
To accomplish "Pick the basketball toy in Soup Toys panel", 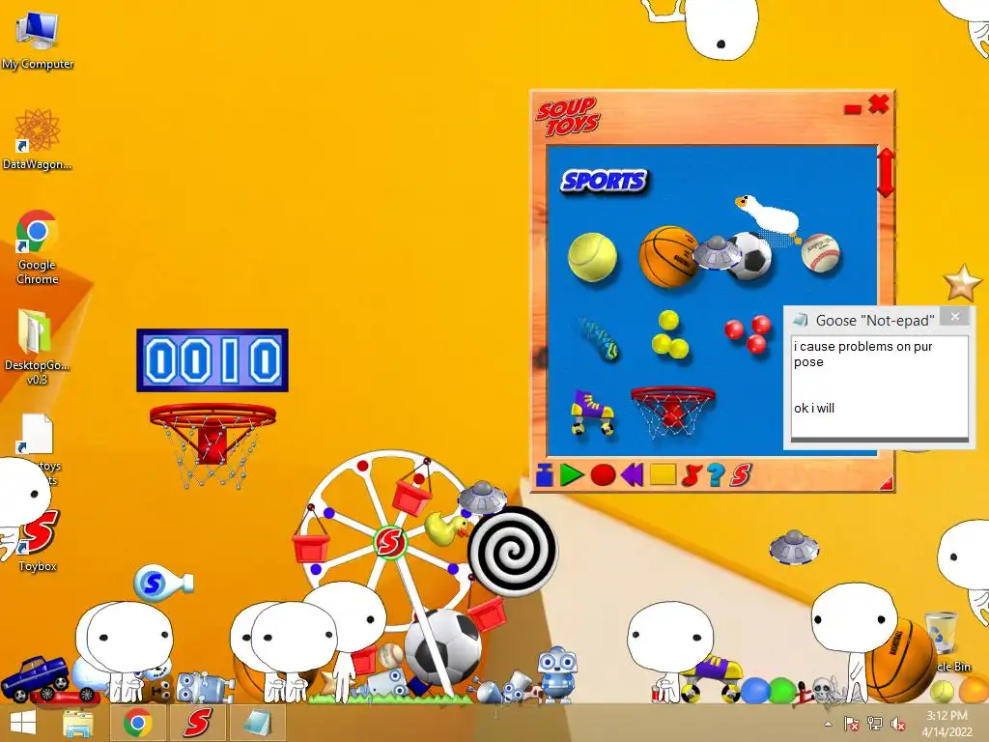I will pyautogui.click(x=666, y=256).
